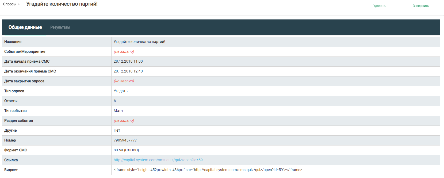Select the iframe widget code

(x=208, y=170)
